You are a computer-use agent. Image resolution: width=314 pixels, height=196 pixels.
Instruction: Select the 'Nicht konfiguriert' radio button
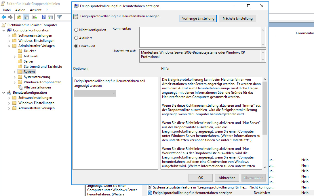[76, 30]
